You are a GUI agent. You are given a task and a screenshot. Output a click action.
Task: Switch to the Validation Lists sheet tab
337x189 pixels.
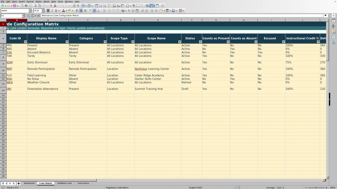tap(64, 183)
